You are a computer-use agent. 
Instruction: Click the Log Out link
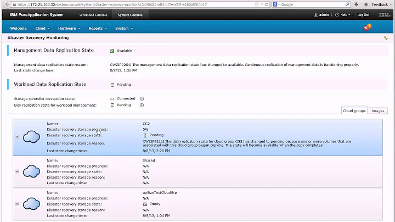363,15
